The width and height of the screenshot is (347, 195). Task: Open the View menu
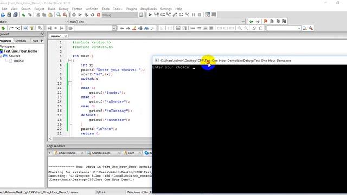tap(14, 9)
